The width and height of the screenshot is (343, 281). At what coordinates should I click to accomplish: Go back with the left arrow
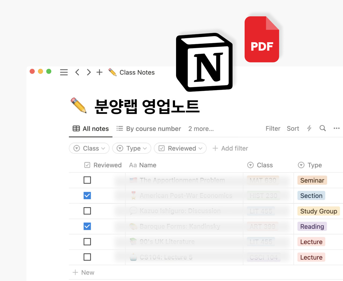[77, 72]
